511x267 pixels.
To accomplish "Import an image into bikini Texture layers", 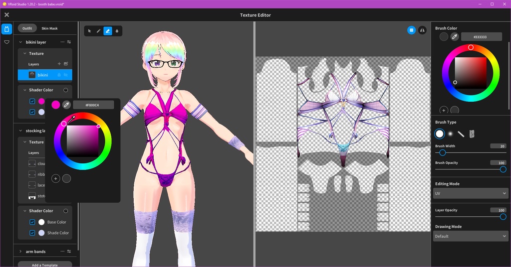I will (x=66, y=64).
